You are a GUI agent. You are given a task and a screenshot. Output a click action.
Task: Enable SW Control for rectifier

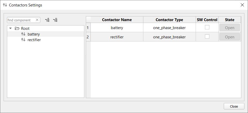[x=207, y=37]
